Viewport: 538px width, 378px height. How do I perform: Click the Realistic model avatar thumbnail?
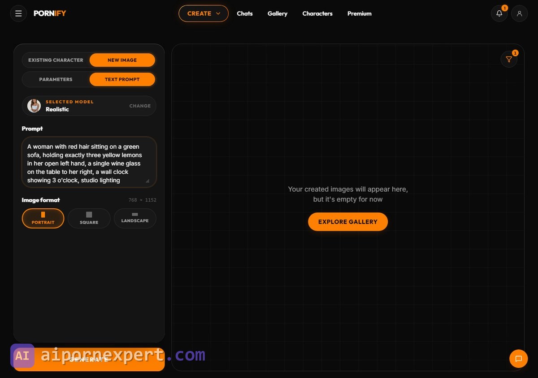[34, 106]
